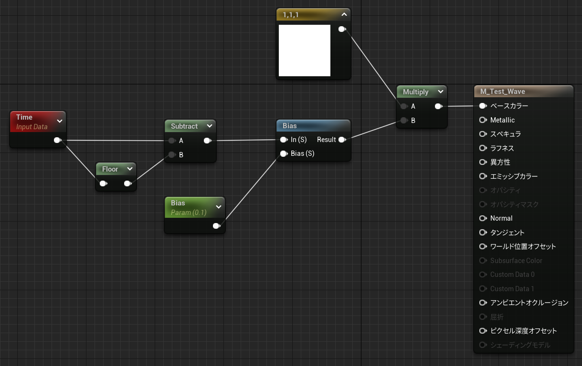Click the ベースカラー input pin
This screenshot has height=366, width=582.
(483, 106)
